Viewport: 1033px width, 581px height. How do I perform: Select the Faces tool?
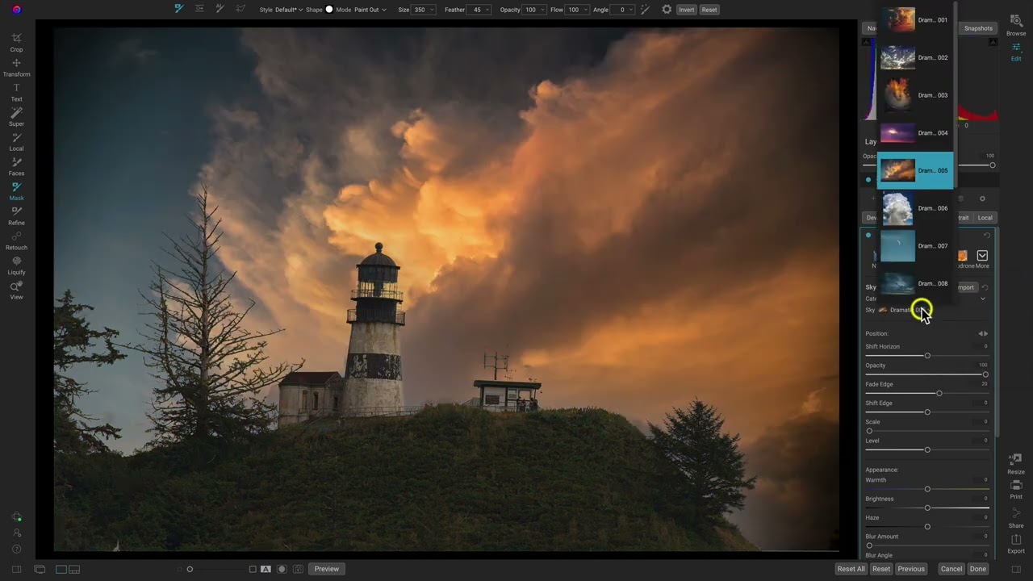pos(16,166)
